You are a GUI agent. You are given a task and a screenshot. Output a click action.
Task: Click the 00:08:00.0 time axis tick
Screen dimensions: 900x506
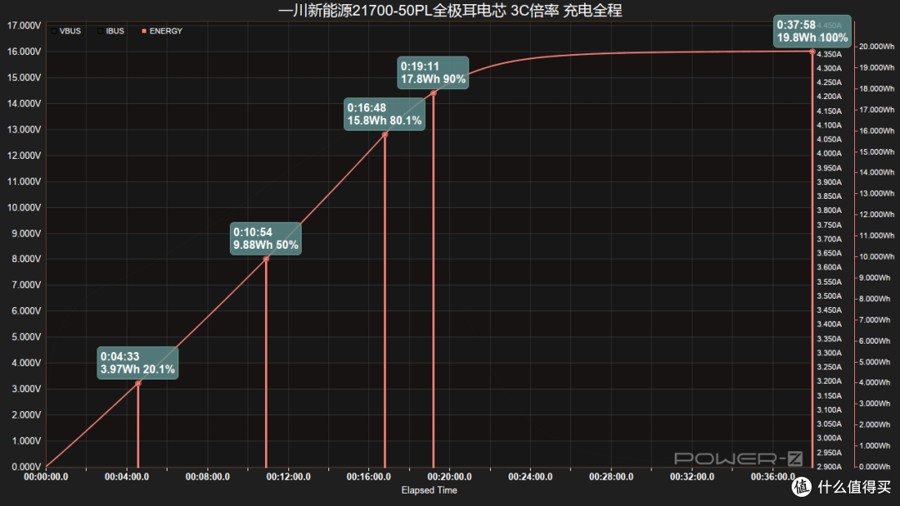click(x=207, y=477)
